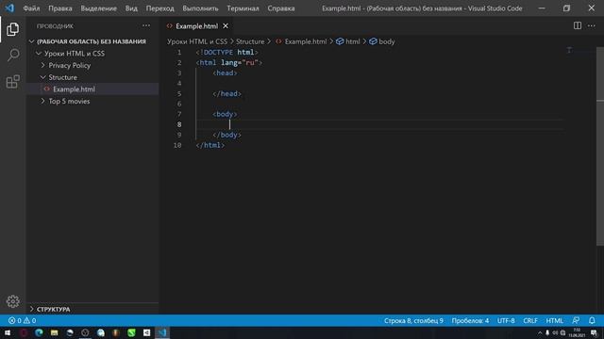Open Windows action center icon

click(x=594, y=332)
